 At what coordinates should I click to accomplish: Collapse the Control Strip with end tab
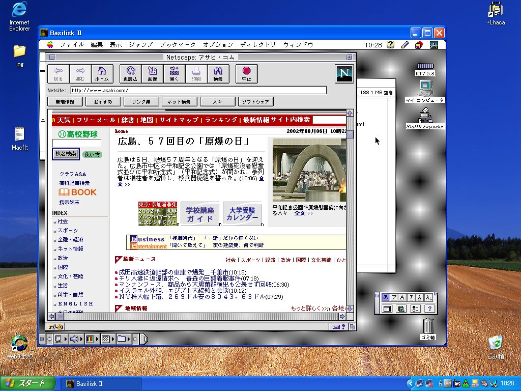(x=144, y=339)
